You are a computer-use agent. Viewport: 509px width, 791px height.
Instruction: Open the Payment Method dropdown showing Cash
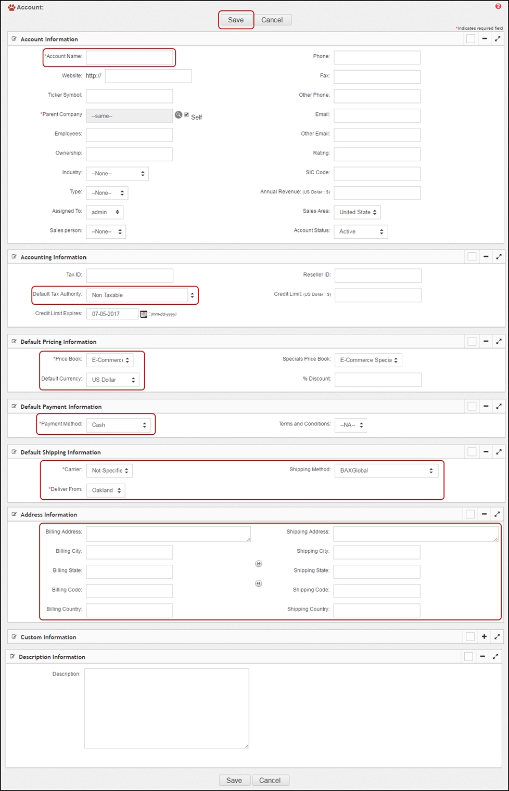[x=119, y=425]
